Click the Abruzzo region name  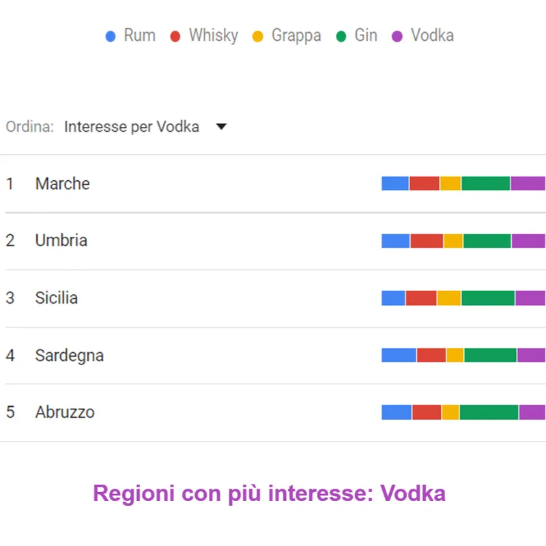[x=65, y=412]
